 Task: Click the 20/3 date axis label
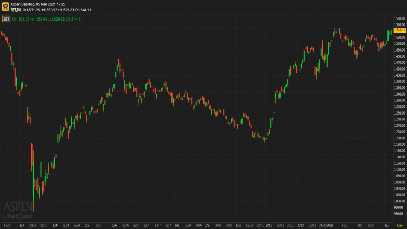click(43, 225)
